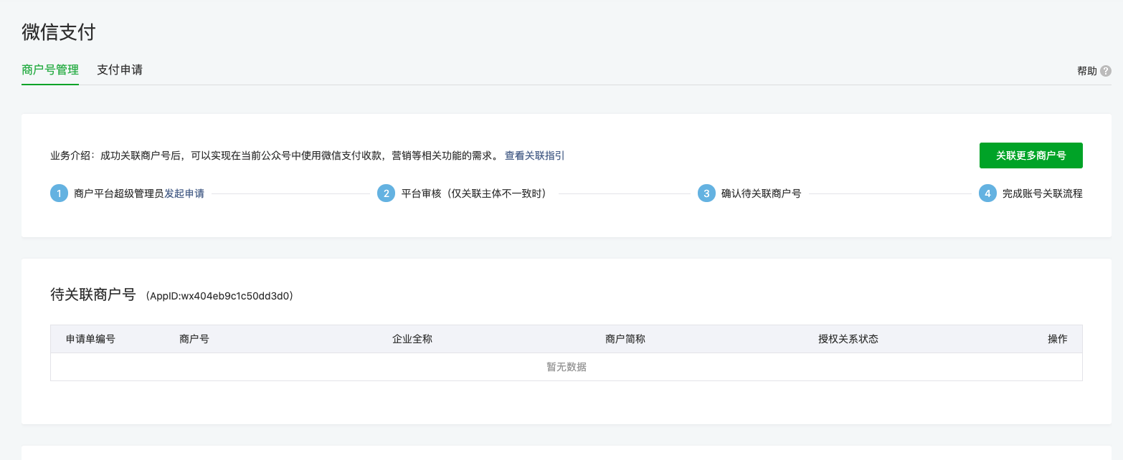
Task: Select step 1 circle icon
Action: pyautogui.click(x=59, y=193)
